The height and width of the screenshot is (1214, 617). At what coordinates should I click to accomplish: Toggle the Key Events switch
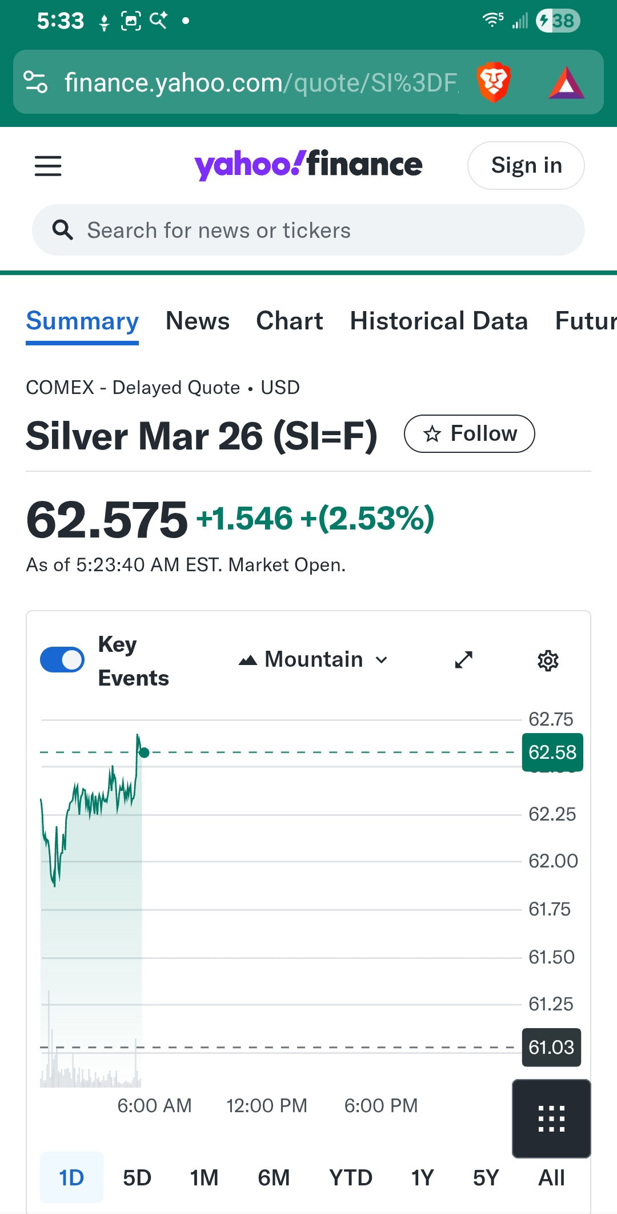click(62, 660)
